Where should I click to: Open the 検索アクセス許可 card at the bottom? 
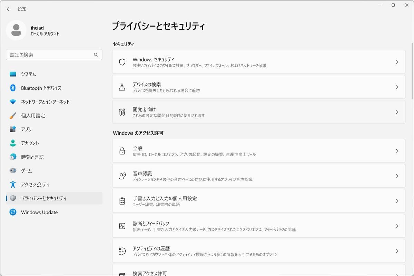(259, 270)
